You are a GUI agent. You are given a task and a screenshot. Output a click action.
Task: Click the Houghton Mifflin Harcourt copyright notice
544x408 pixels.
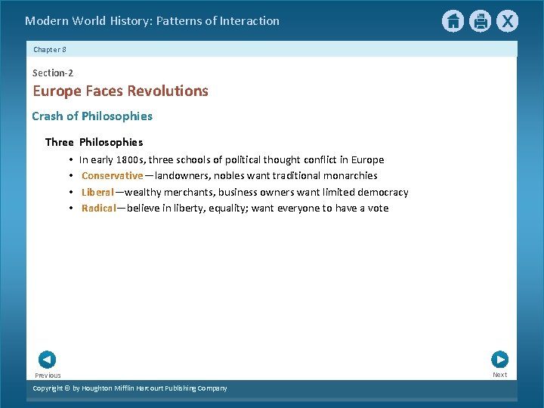point(130,388)
